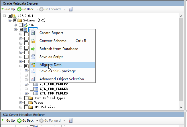
Task: Click the Advanced Object Selection menu icon
Action: coord(33,79)
